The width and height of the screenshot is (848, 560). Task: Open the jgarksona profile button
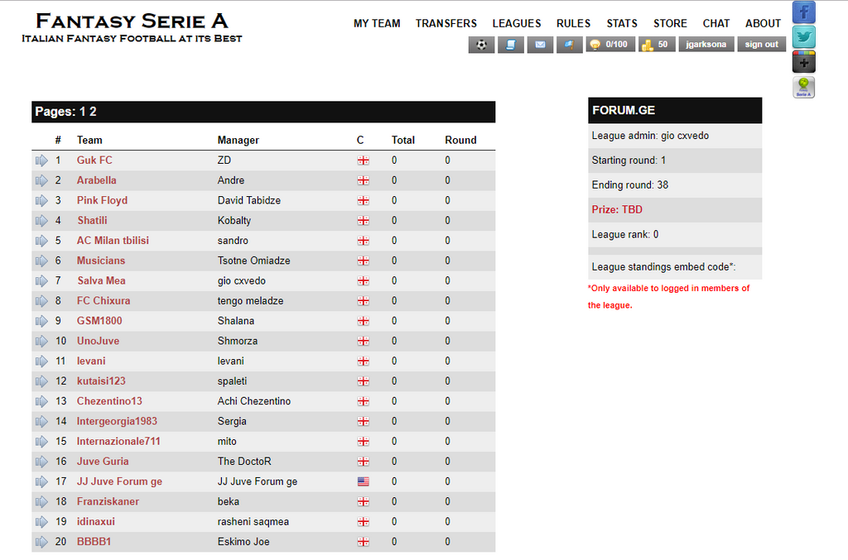point(706,45)
